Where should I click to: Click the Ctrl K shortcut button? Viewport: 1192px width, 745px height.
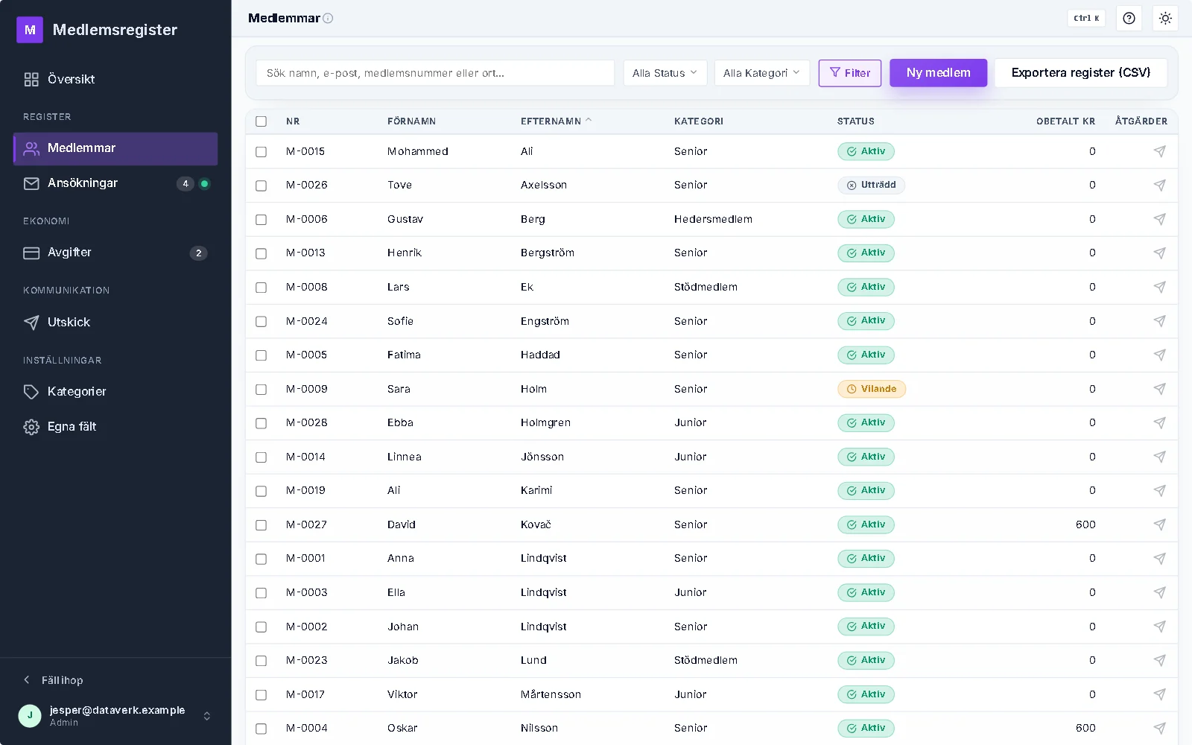[1086, 18]
